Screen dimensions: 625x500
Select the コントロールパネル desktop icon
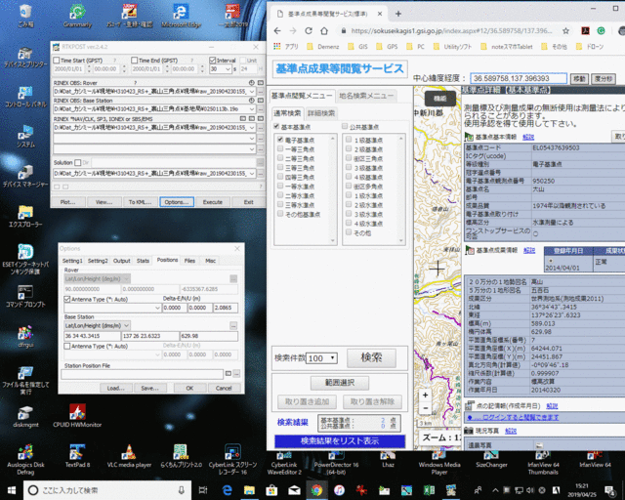[25, 97]
